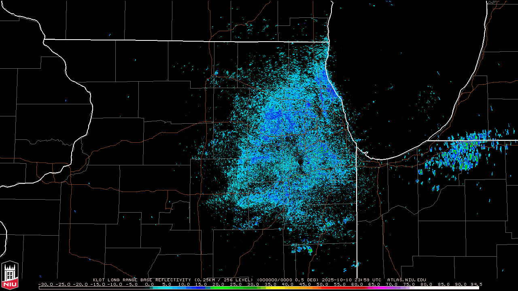Select the cyan segment of the color bar

162,288
